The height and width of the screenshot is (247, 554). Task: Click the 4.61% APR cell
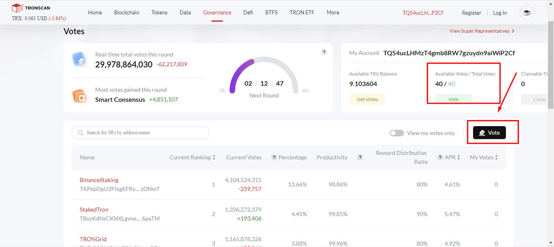click(451, 184)
